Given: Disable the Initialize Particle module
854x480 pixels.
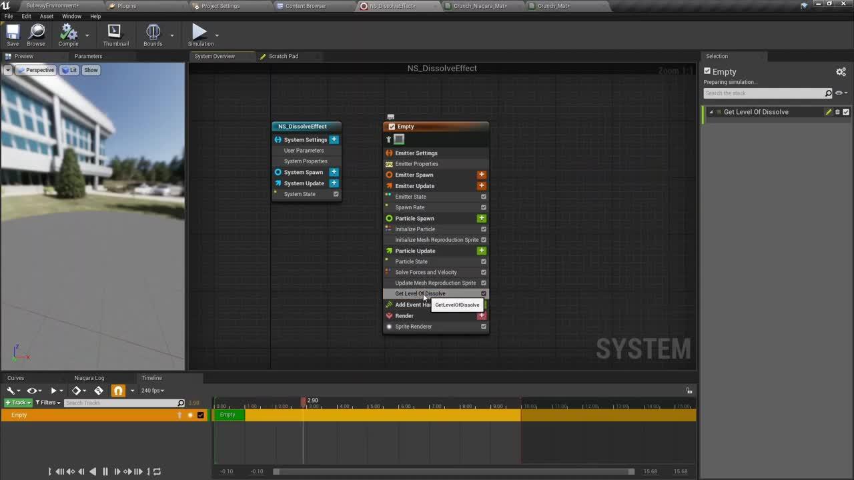Looking at the screenshot, I should (484, 229).
